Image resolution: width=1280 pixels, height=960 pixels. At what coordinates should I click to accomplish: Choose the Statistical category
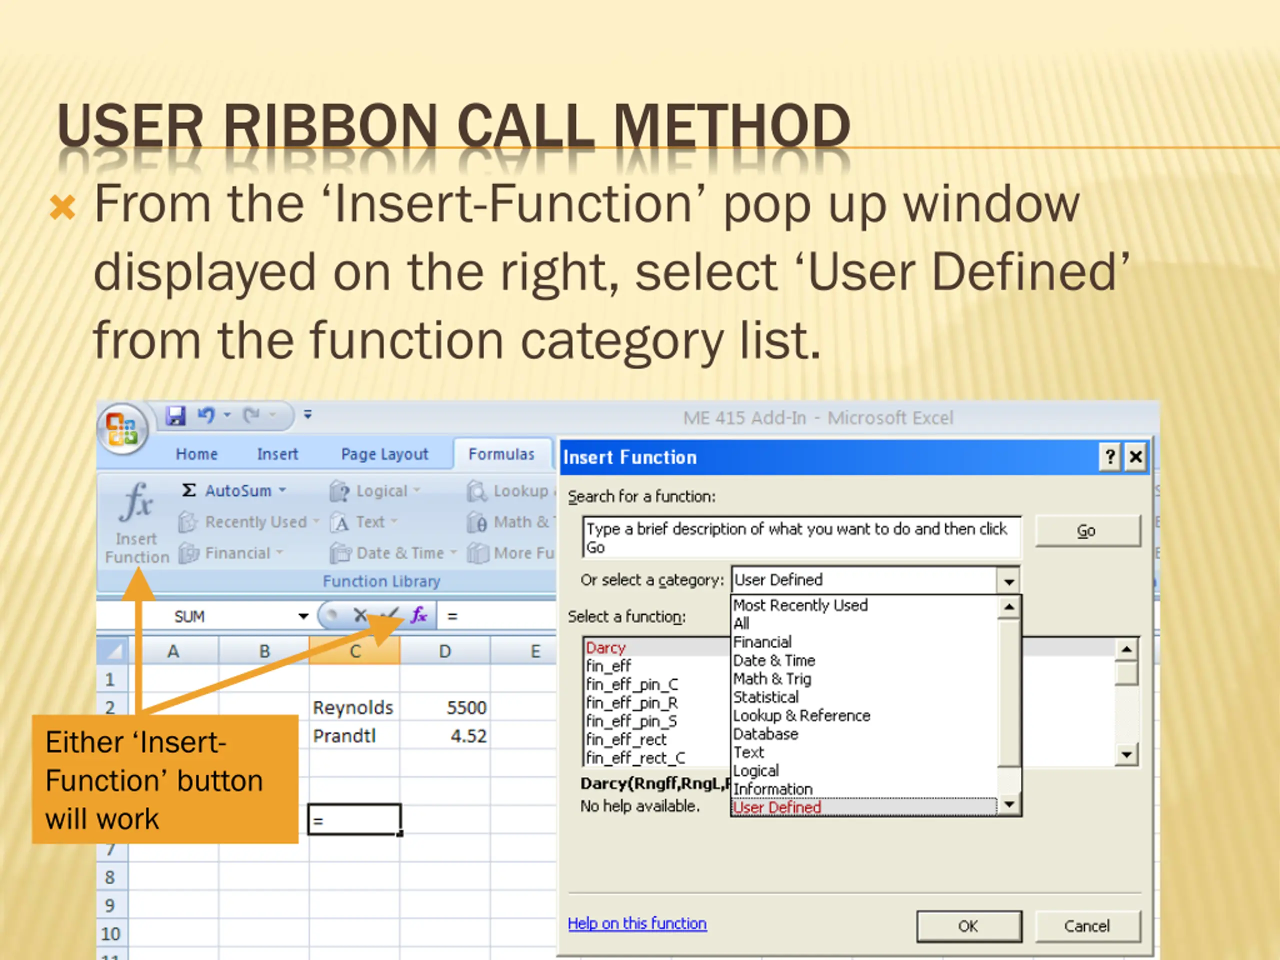865,697
